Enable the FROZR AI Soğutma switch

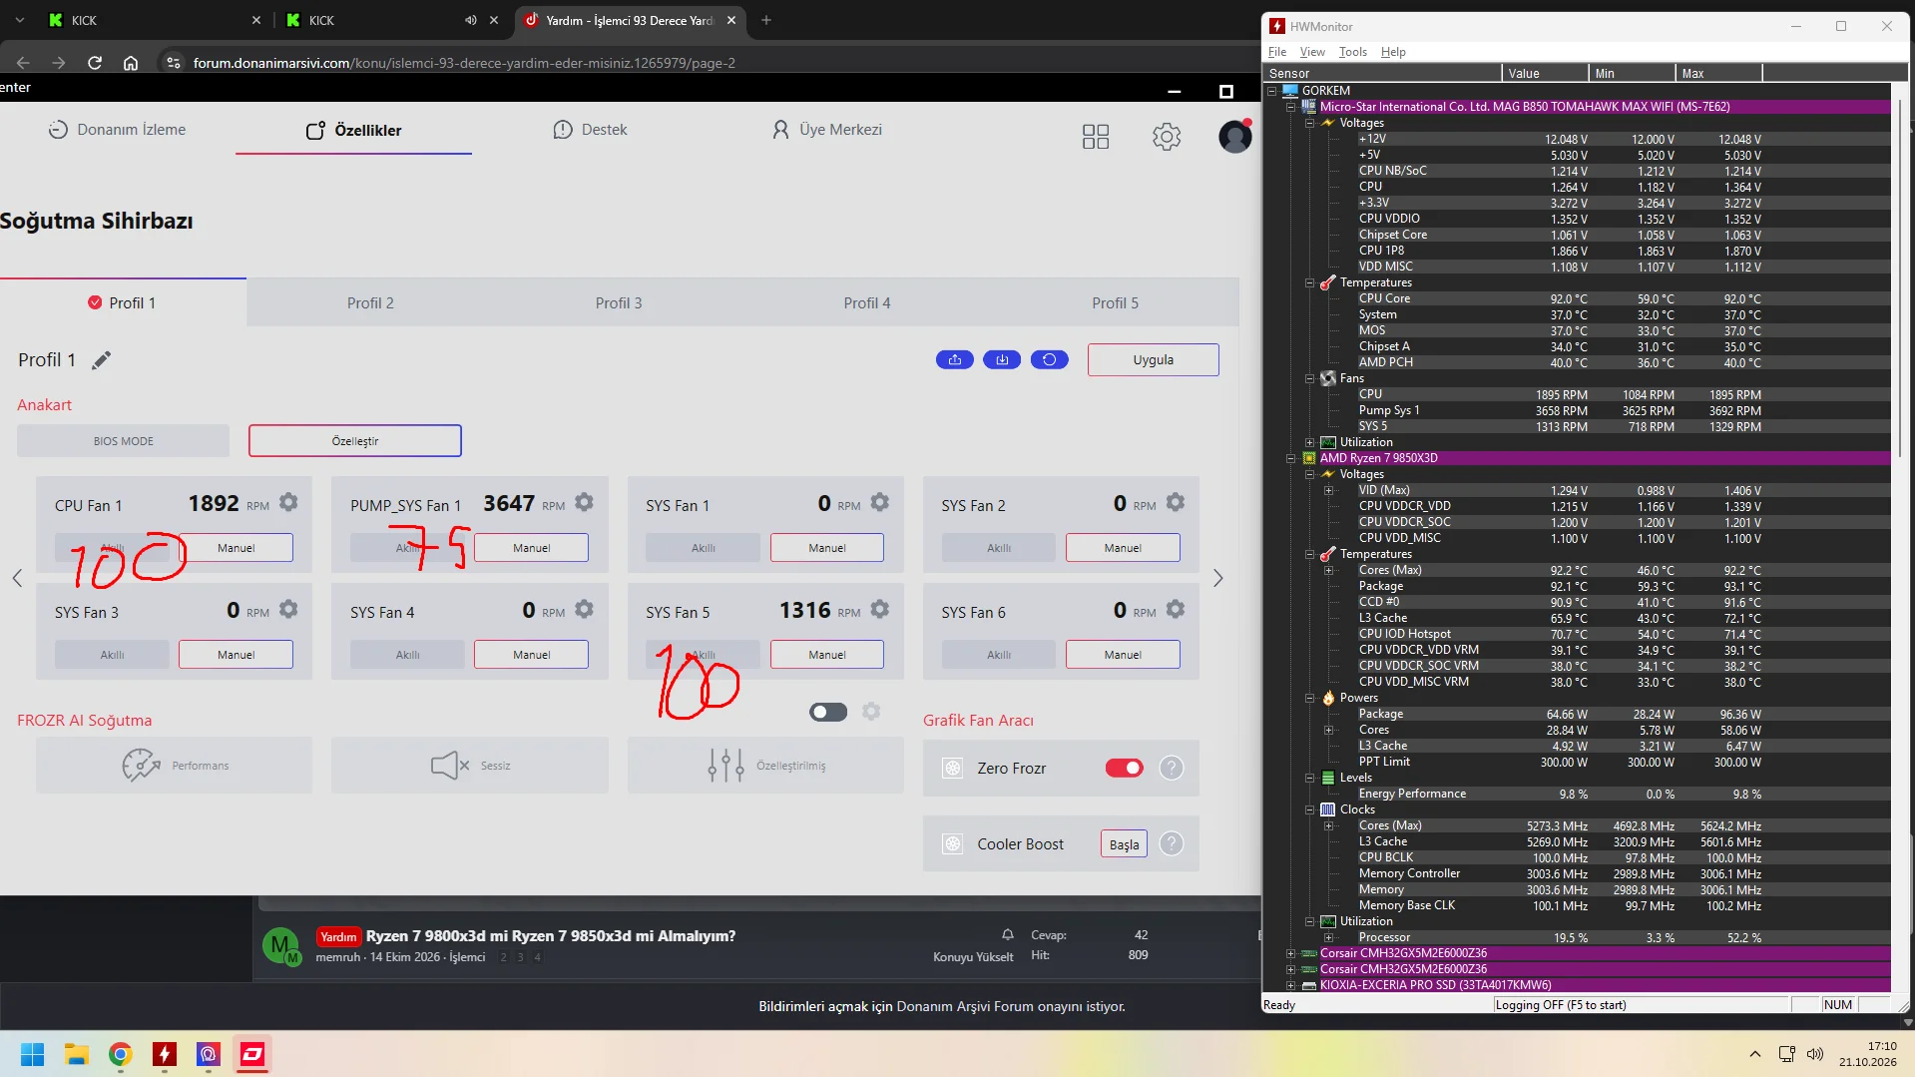(828, 712)
